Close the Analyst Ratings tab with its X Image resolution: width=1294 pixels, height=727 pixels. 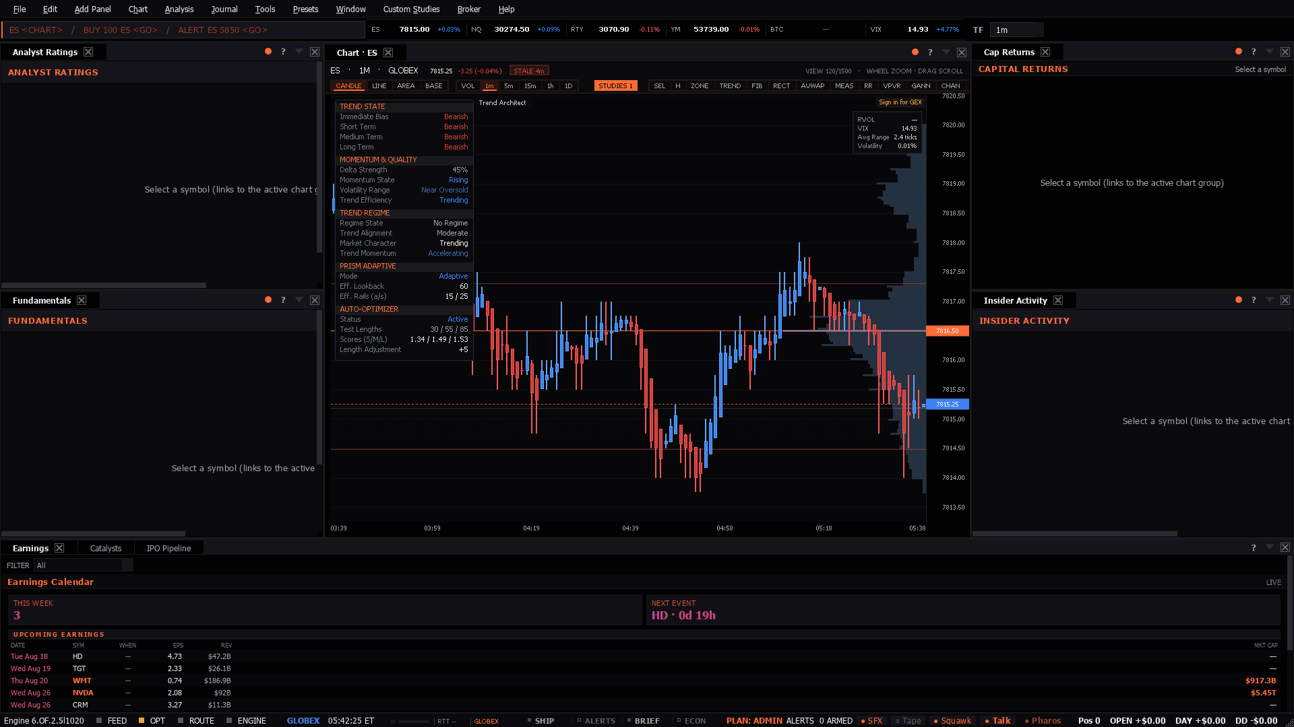coord(88,52)
